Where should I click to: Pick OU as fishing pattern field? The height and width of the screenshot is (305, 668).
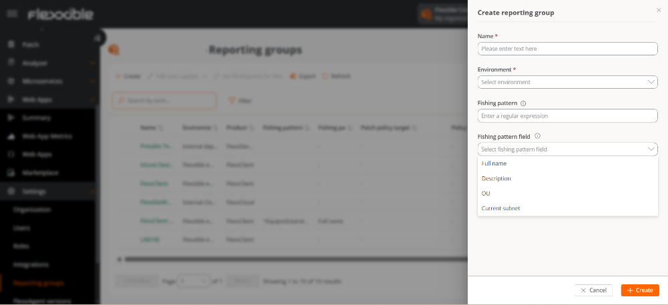click(486, 194)
